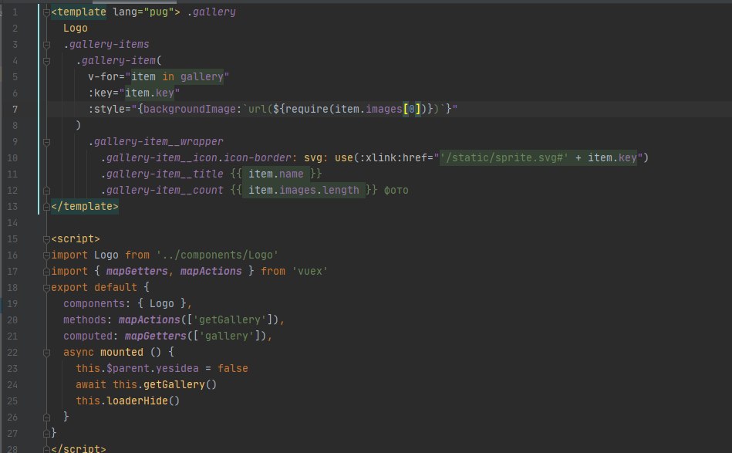Click '.gallery-item__title' class name
Image resolution: width=732 pixels, height=453 pixels.
(162, 174)
